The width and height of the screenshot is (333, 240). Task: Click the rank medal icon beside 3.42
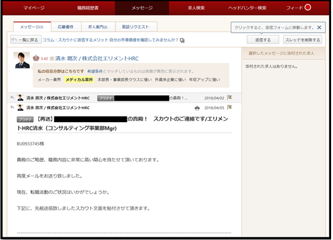click(36, 58)
